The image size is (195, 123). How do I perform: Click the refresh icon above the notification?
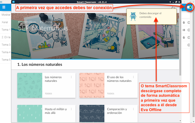click(x=173, y=8)
